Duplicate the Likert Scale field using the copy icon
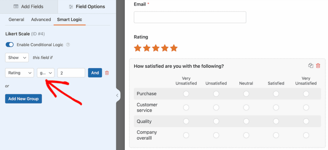The image size is (328, 150). pos(310,66)
